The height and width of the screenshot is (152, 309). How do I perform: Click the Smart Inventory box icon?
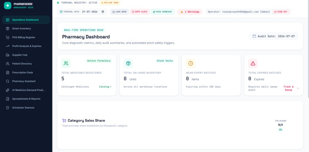pyautogui.click(x=8, y=29)
